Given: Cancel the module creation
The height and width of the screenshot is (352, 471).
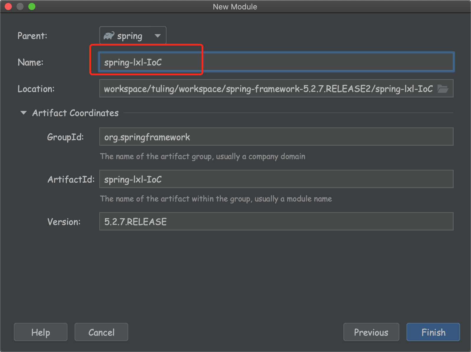Looking at the screenshot, I should [101, 332].
